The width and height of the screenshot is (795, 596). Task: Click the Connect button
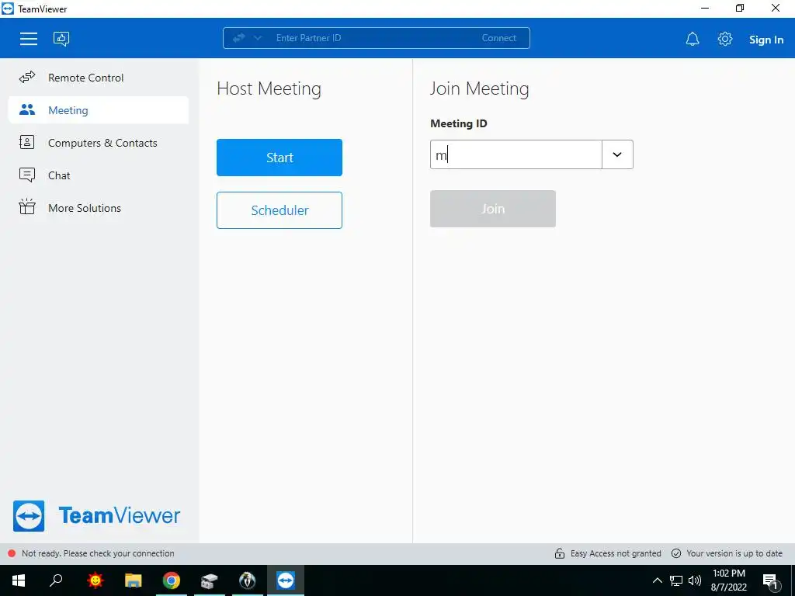499,38
